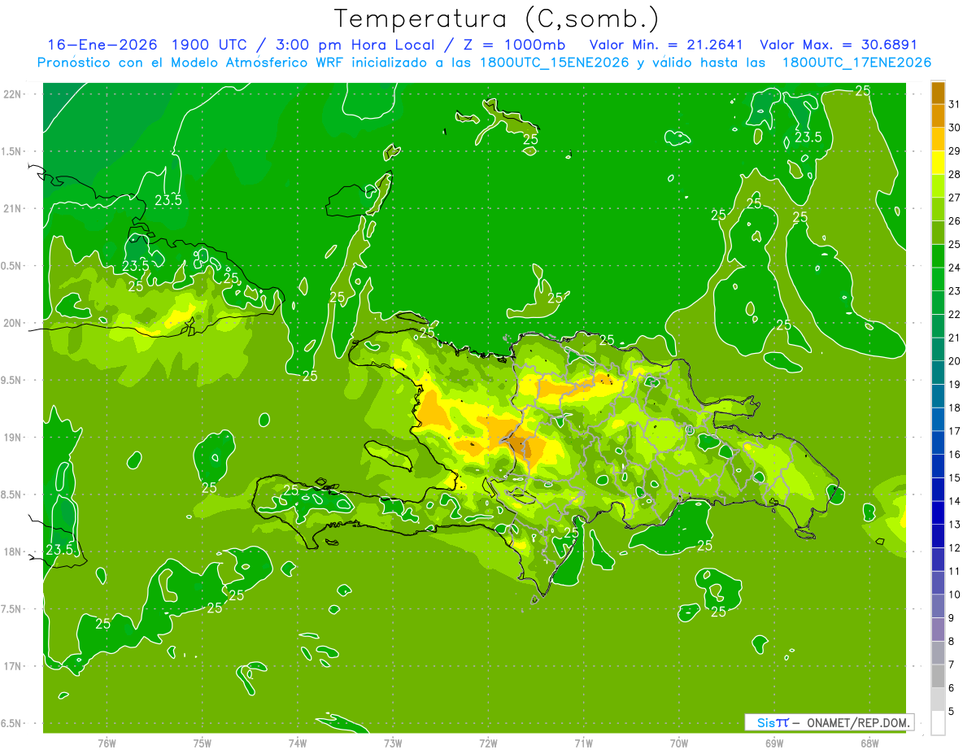
Task: Click 'Valor Max. = 30.6891'
Action: [x=838, y=45]
